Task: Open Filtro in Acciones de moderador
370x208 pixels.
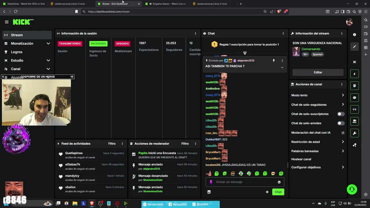Action: coord(185,144)
